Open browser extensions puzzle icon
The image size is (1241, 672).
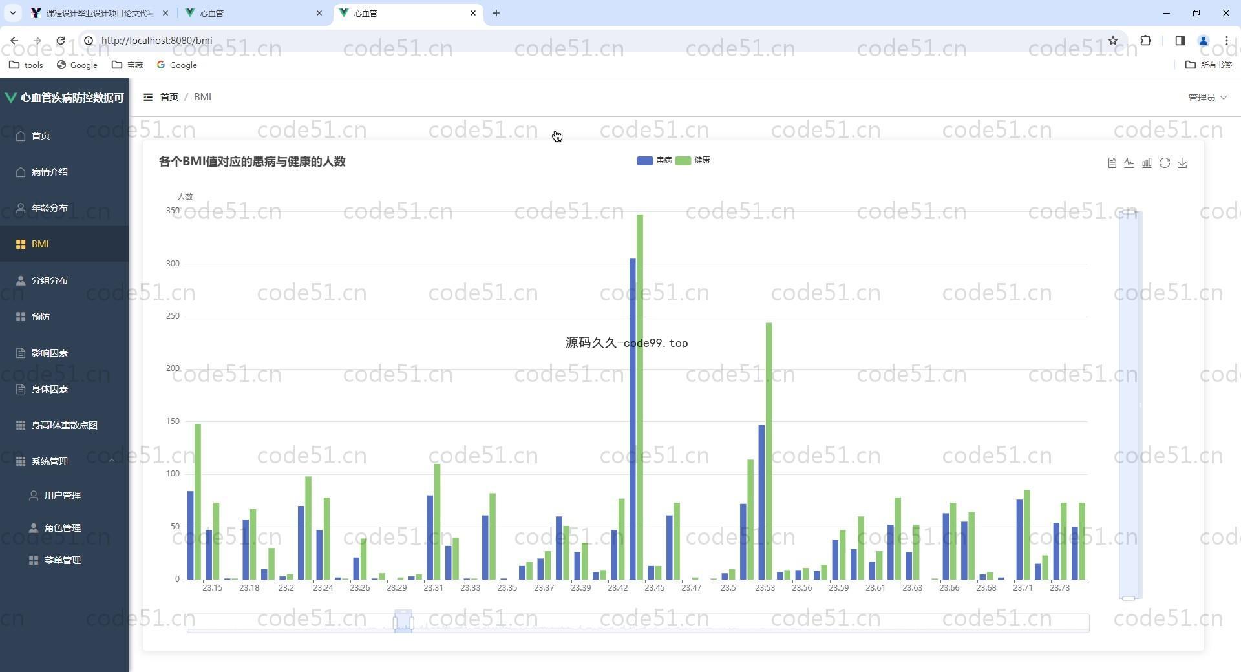pos(1146,41)
